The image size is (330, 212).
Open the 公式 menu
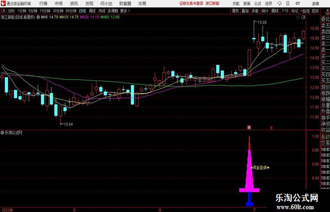(x=258, y=3)
